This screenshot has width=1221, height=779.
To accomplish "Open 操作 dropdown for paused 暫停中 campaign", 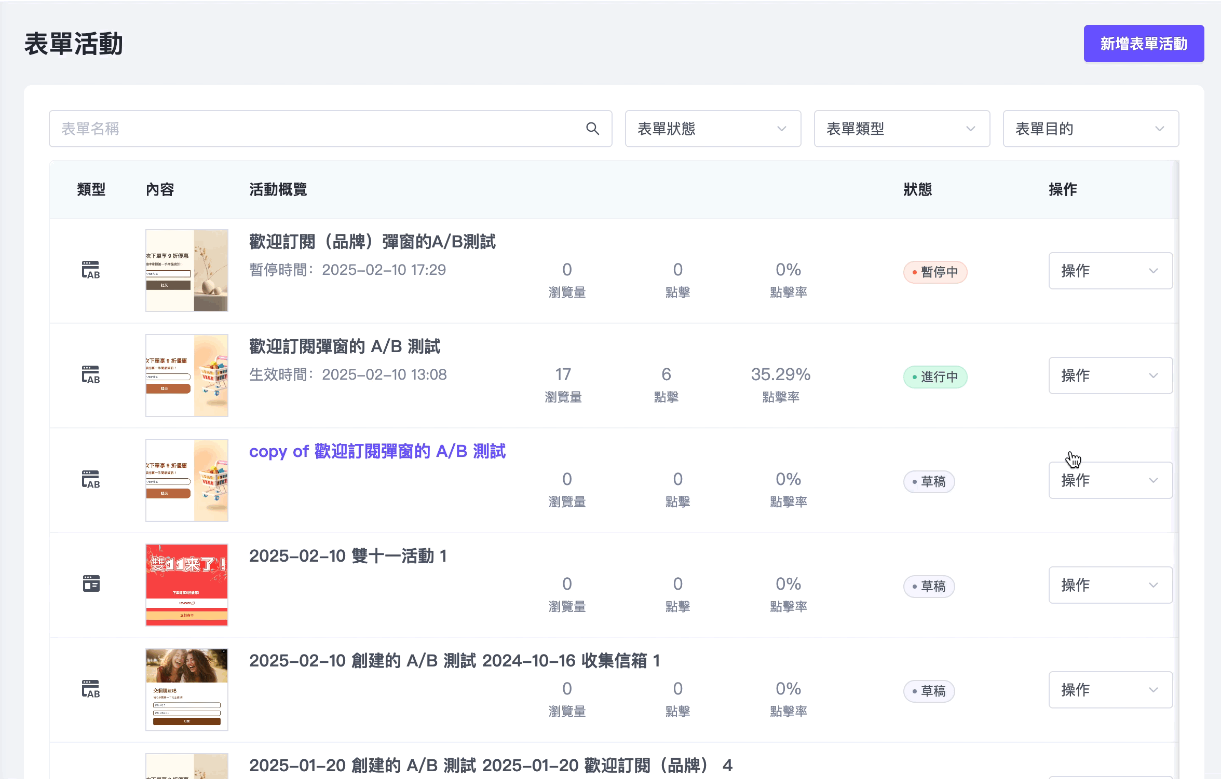I will (1110, 271).
